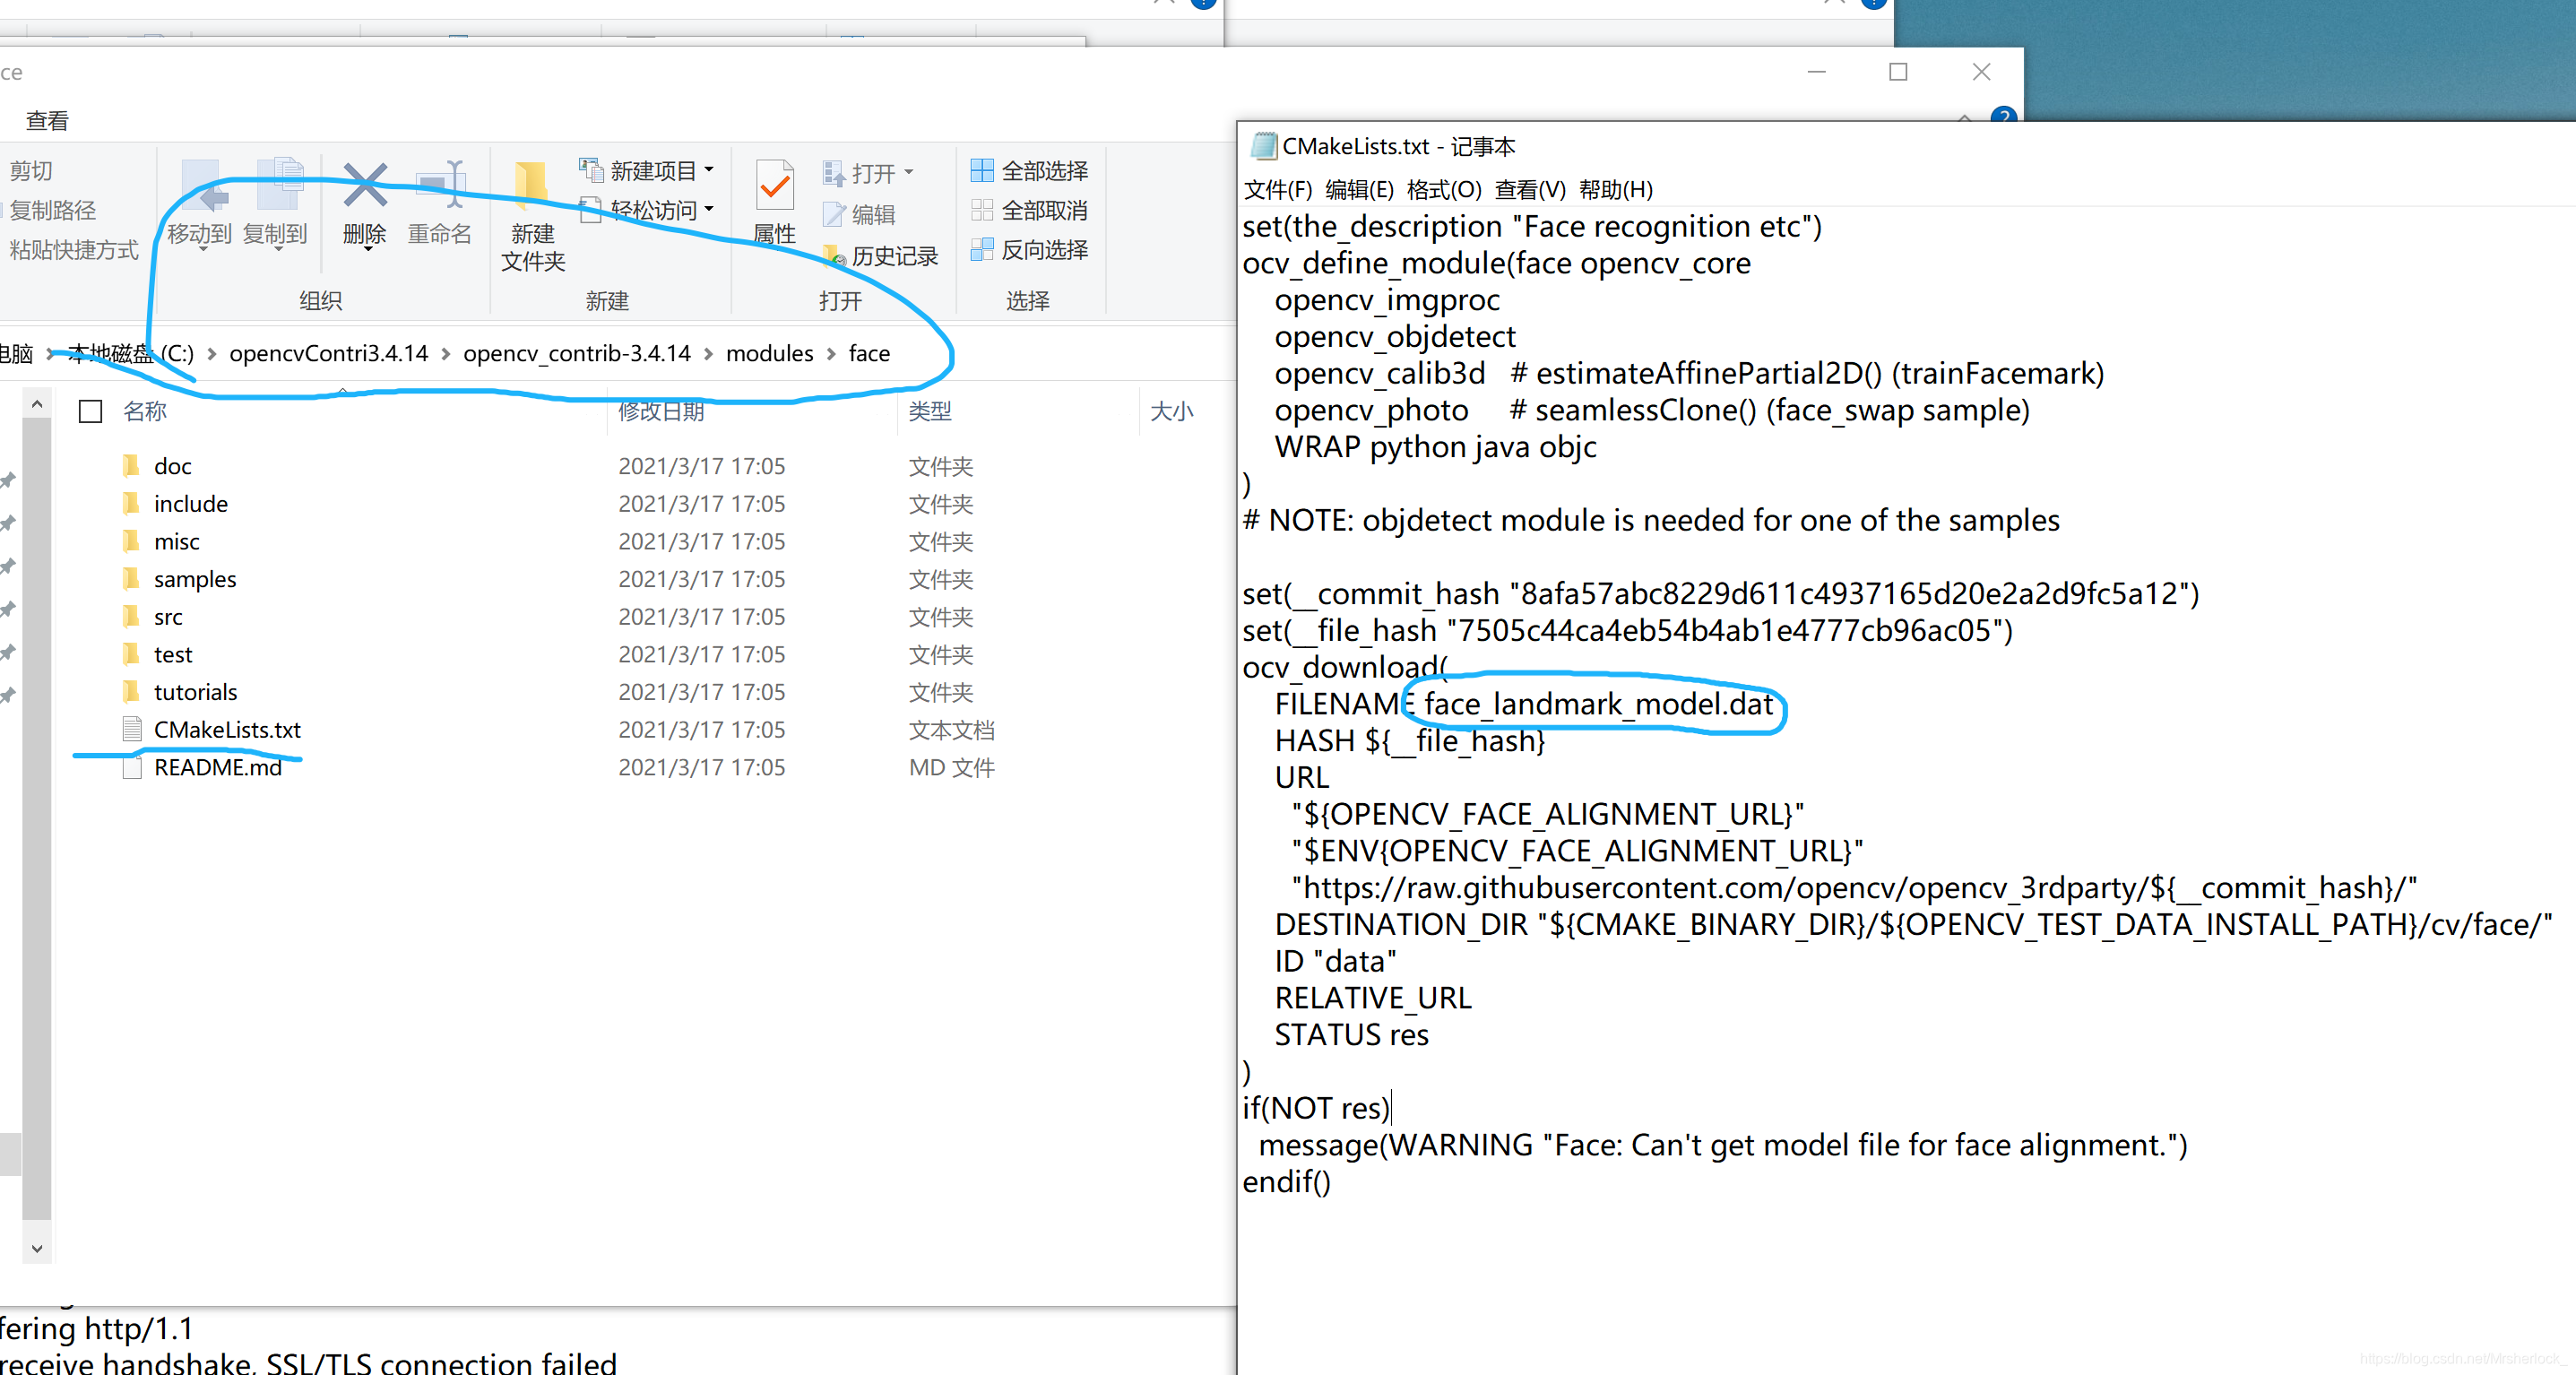Click the modules breadcrumb in address bar
This screenshot has height=1375, width=2576.
point(769,353)
